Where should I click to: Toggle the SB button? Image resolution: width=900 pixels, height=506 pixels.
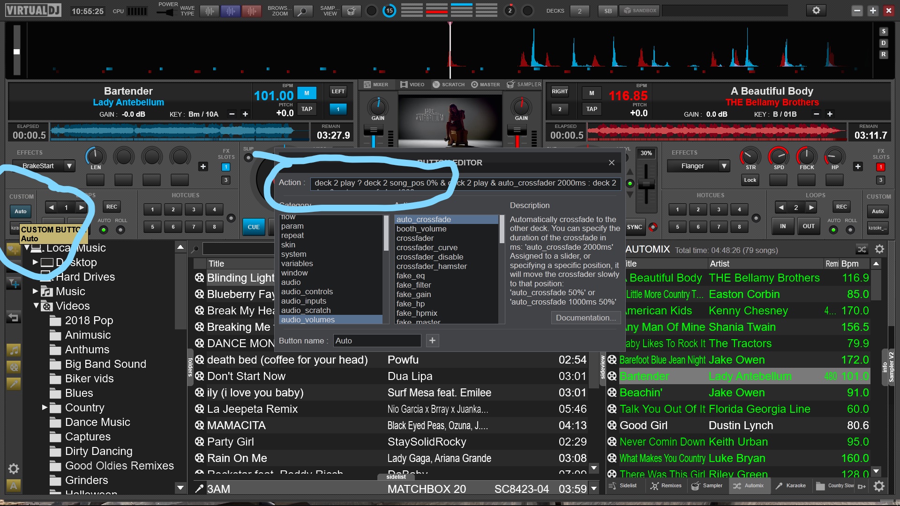click(608, 11)
